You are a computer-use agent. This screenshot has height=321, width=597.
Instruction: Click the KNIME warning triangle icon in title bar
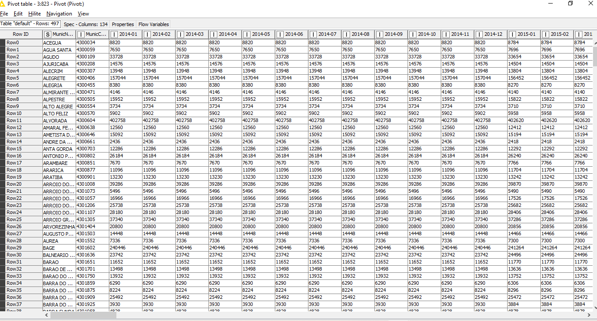3,4
